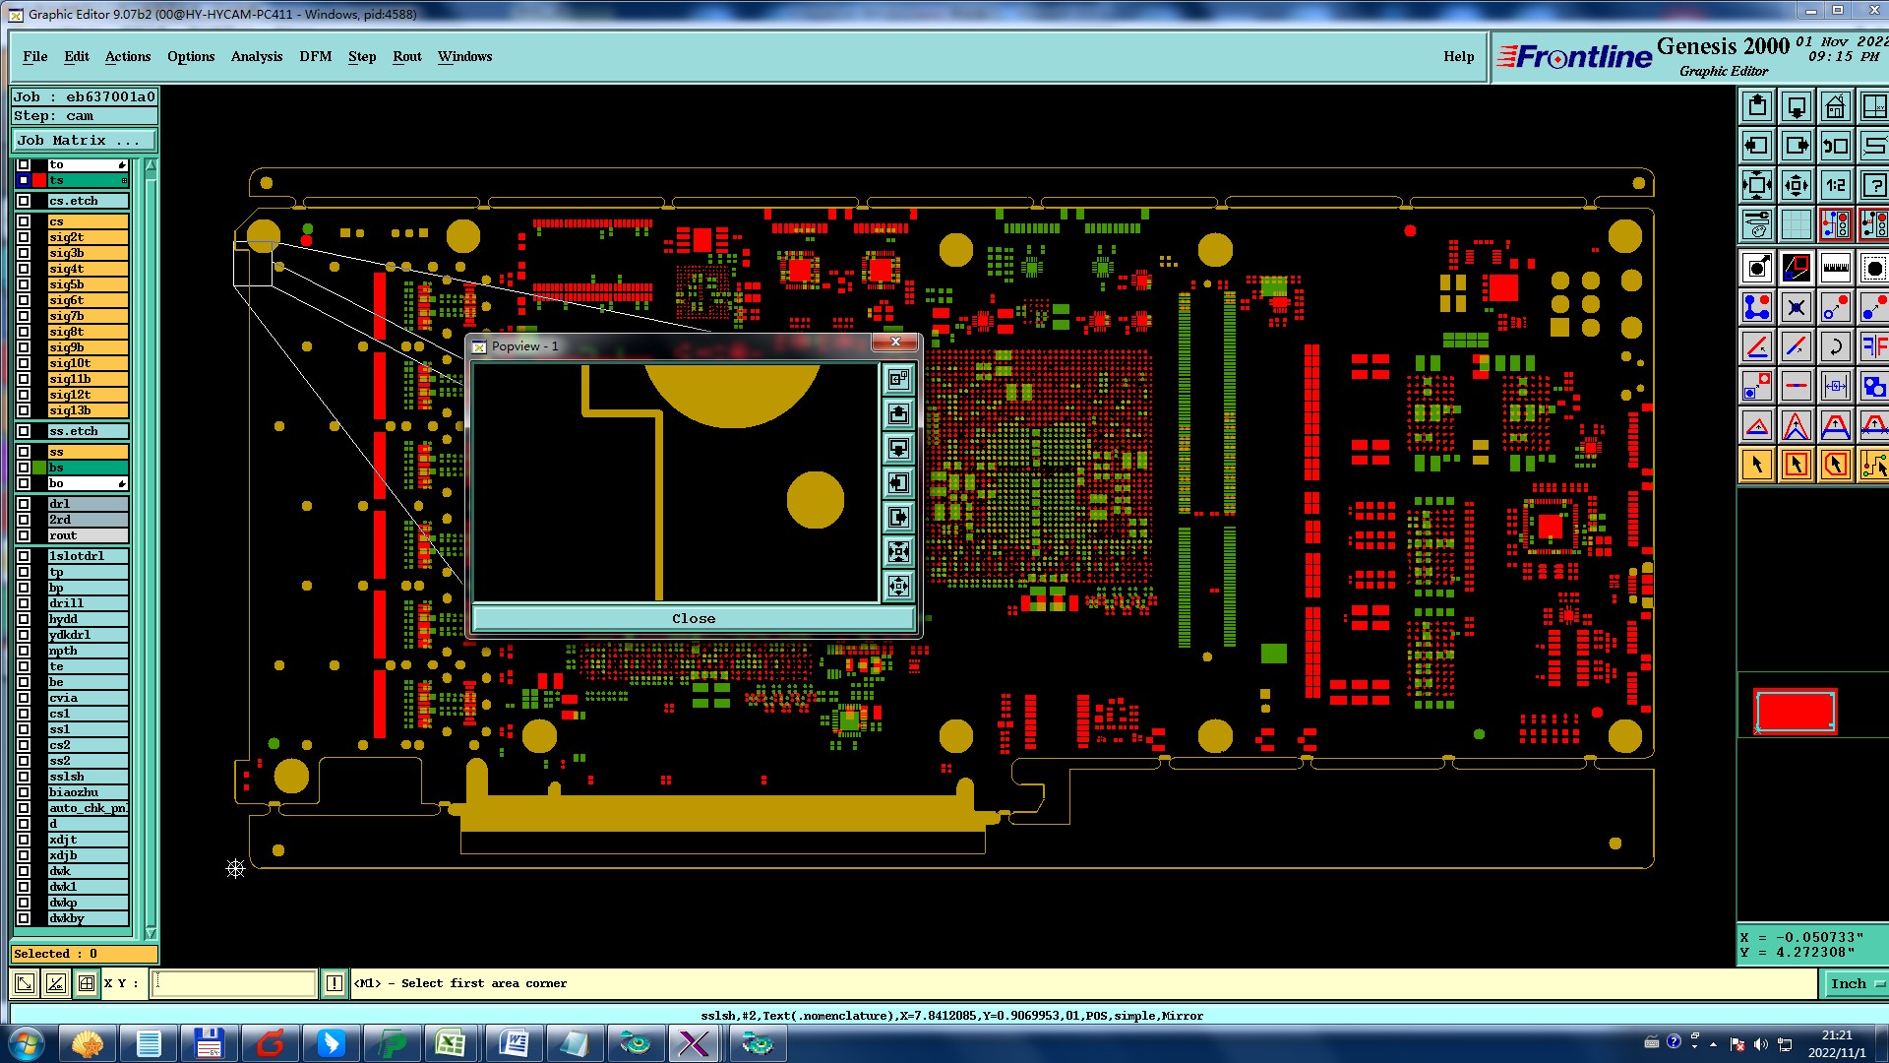Image resolution: width=1889 pixels, height=1063 pixels.
Task: Toggle the drl layer checkbox
Action: (x=24, y=504)
